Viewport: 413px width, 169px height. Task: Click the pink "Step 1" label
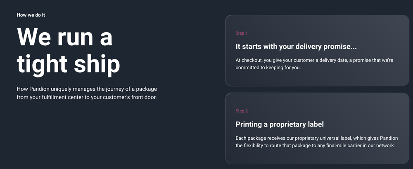pos(242,33)
